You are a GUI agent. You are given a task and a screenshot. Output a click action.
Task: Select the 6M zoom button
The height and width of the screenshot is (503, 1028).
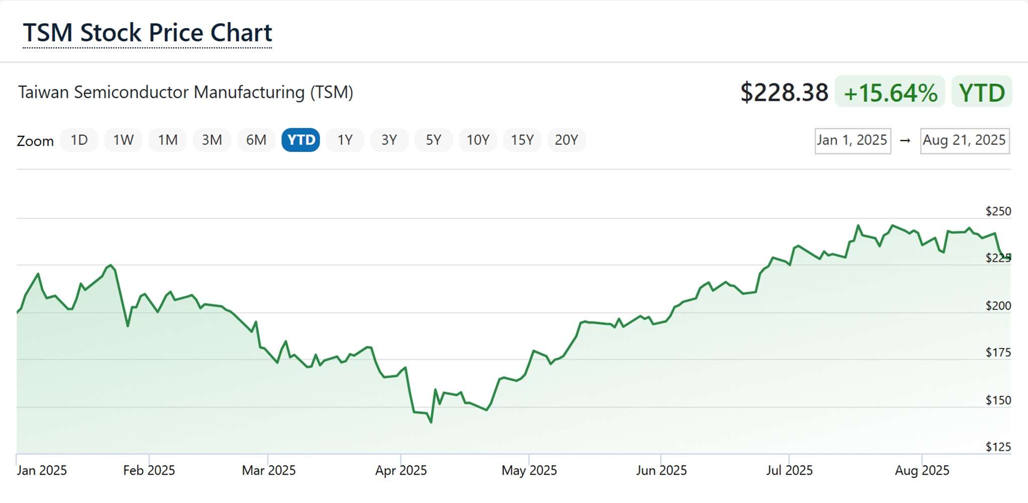pos(256,140)
